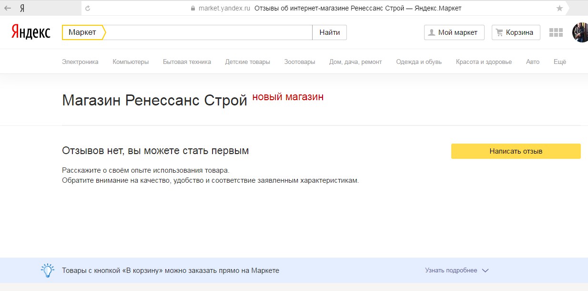This screenshot has width=588, height=291.
Task: Open Мой маркет
Action: point(454,32)
